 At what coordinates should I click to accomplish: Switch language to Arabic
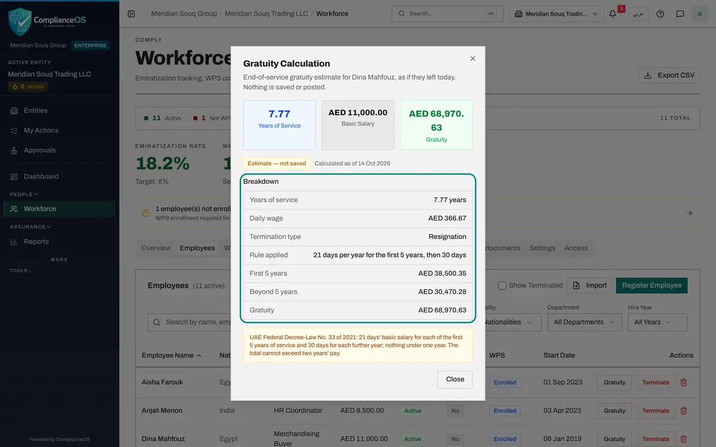638,14
